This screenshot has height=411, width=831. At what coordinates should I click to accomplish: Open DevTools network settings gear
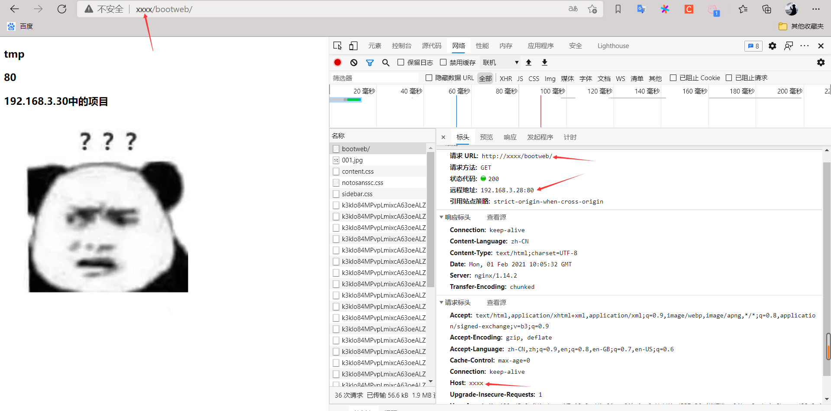pyautogui.click(x=821, y=62)
